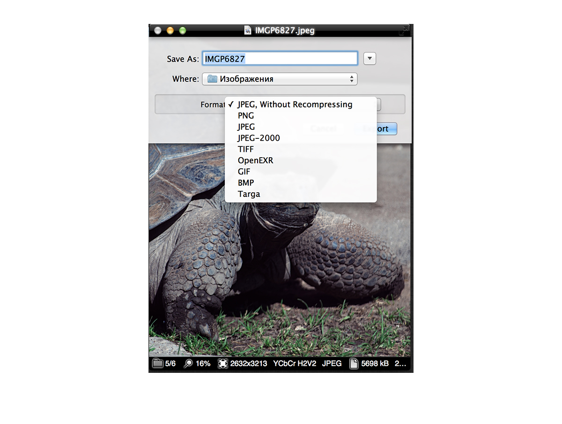Screen dimensions: 562x424
Task: Zoom the window with the green button
Action: [x=183, y=30]
